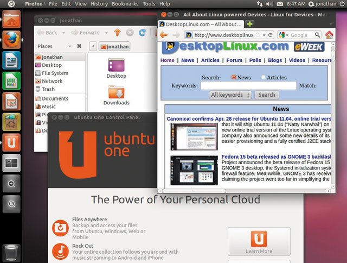Open search engine selector dropdown

point(287,35)
